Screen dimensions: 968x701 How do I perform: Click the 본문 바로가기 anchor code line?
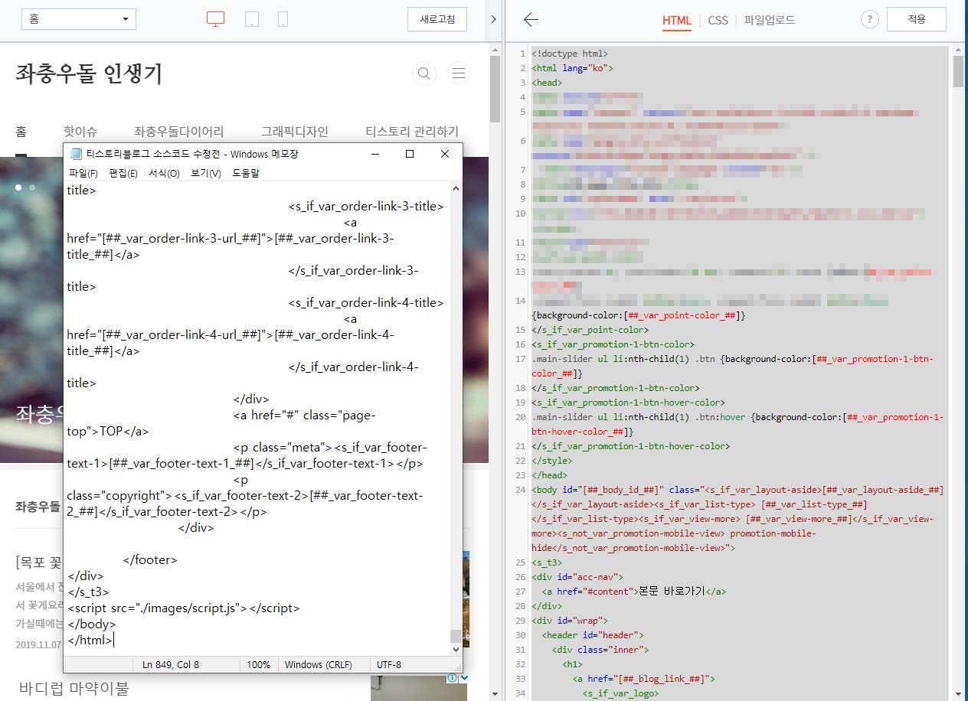(634, 592)
